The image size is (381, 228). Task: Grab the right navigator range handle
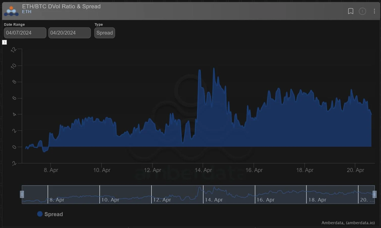pos(374,194)
